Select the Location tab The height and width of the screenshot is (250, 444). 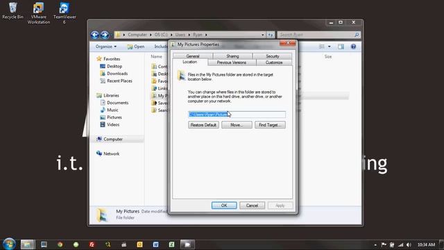[189, 62]
